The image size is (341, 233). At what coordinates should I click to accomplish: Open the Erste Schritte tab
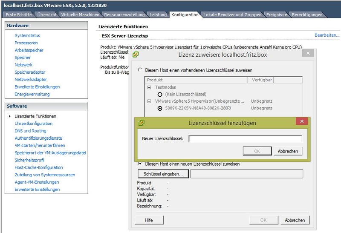19,14
